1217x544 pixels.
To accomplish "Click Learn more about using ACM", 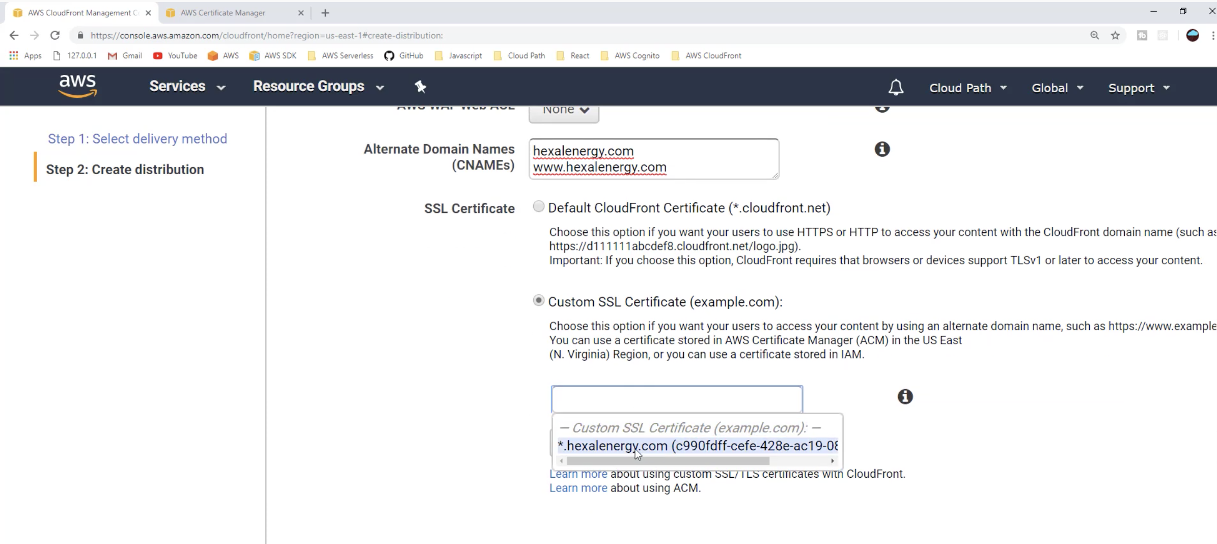I will click(x=578, y=488).
